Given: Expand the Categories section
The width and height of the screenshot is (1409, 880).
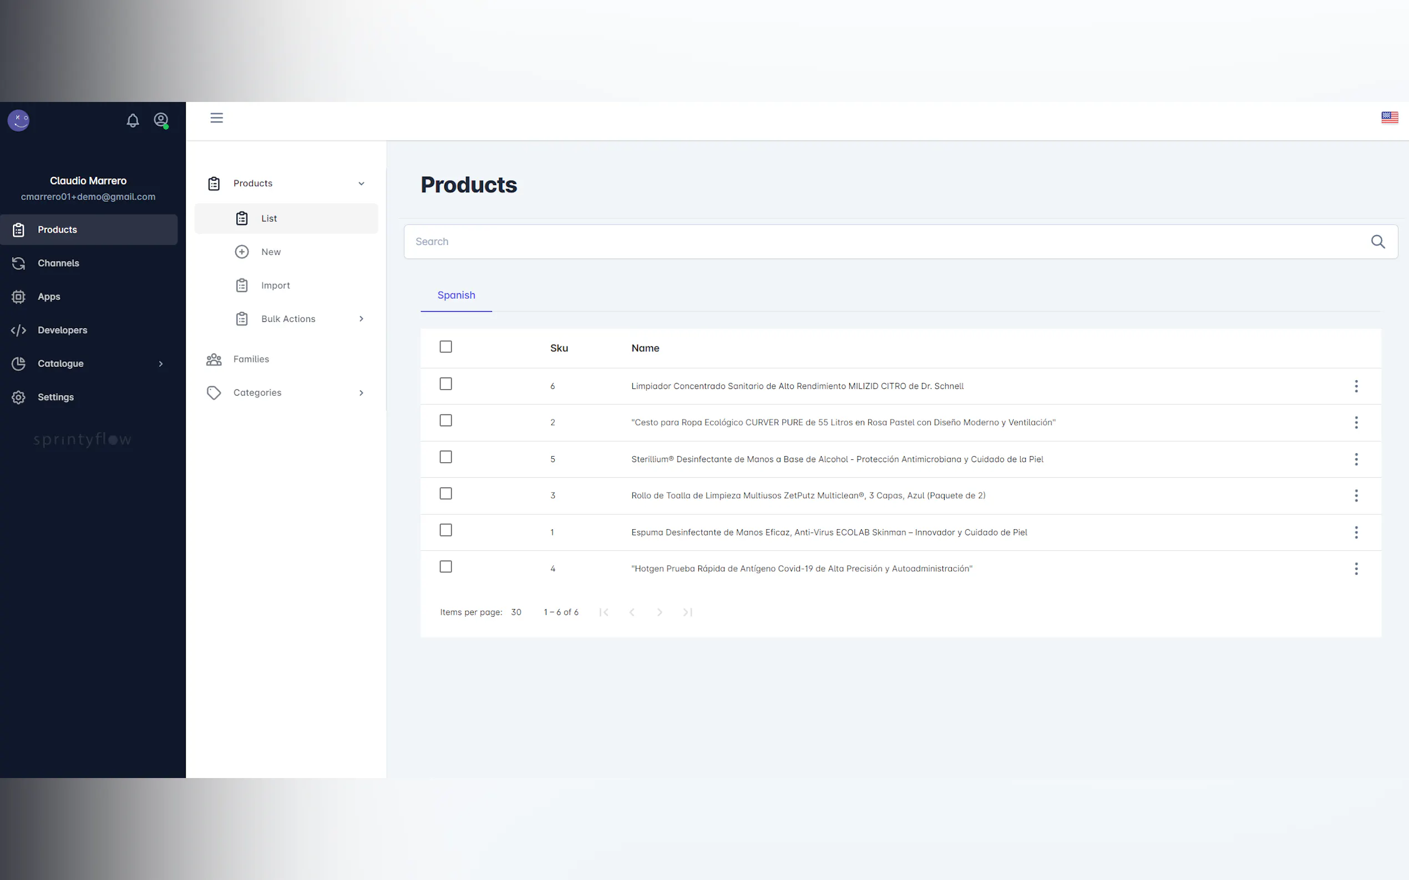Looking at the screenshot, I should 361,393.
